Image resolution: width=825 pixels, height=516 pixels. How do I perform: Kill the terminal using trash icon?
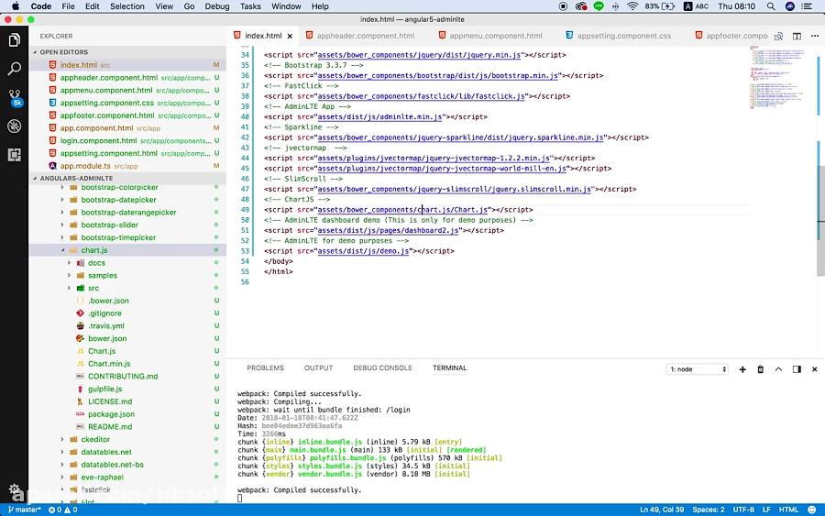760,369
